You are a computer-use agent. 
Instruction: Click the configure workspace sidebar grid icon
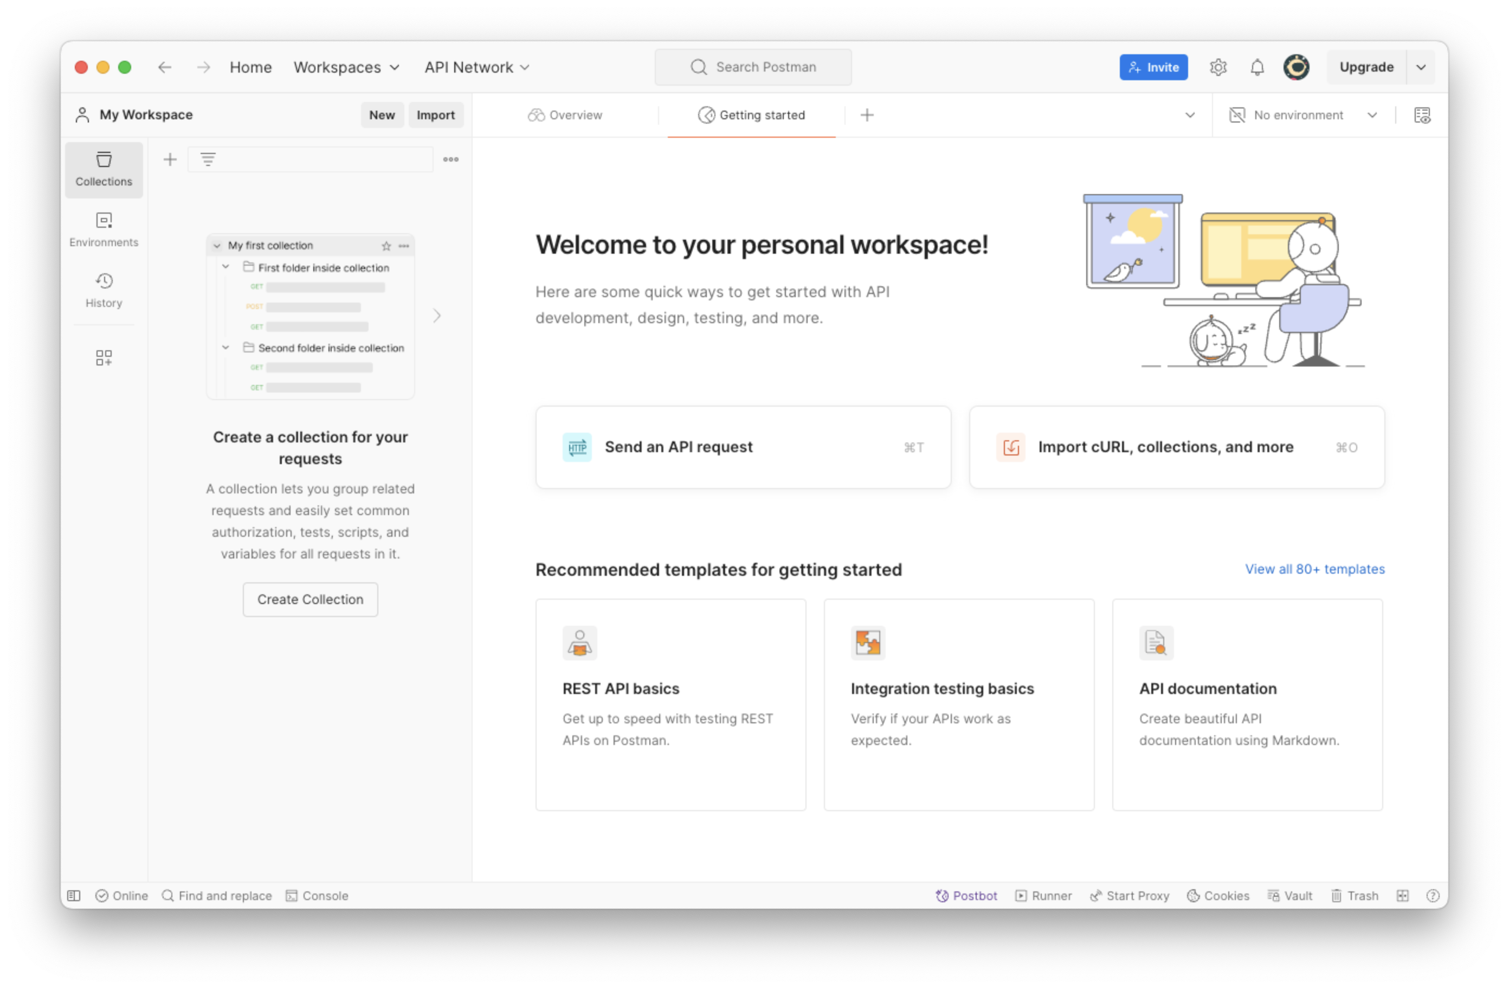pyautogui.click(x=104, y=358)
